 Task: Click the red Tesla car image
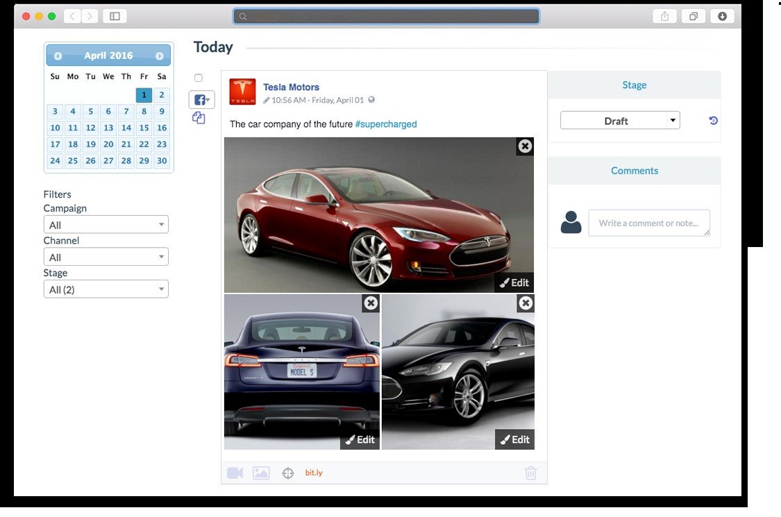tap(378, 215)
